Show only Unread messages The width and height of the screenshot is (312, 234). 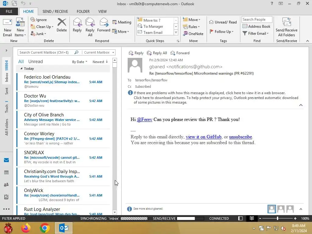click(35, 62)
